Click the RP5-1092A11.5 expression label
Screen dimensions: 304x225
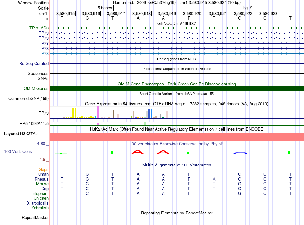[x=34, y=123]
